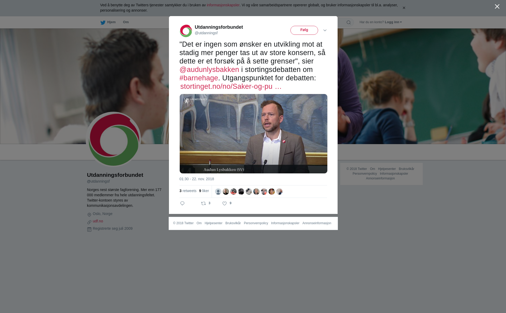Expand the tweet options chevron

[x=325, y=30]
